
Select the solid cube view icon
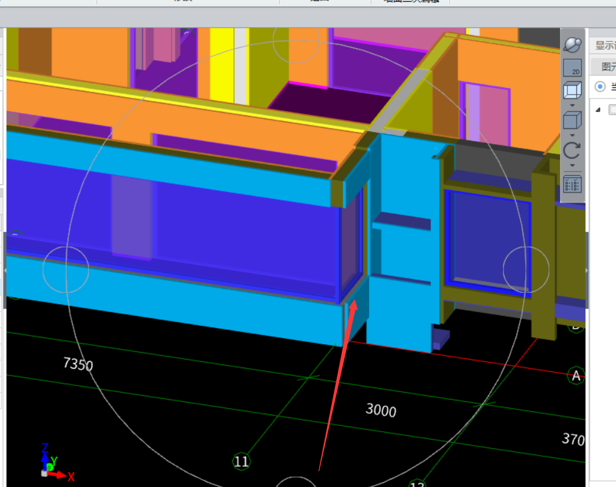point(572,120)
